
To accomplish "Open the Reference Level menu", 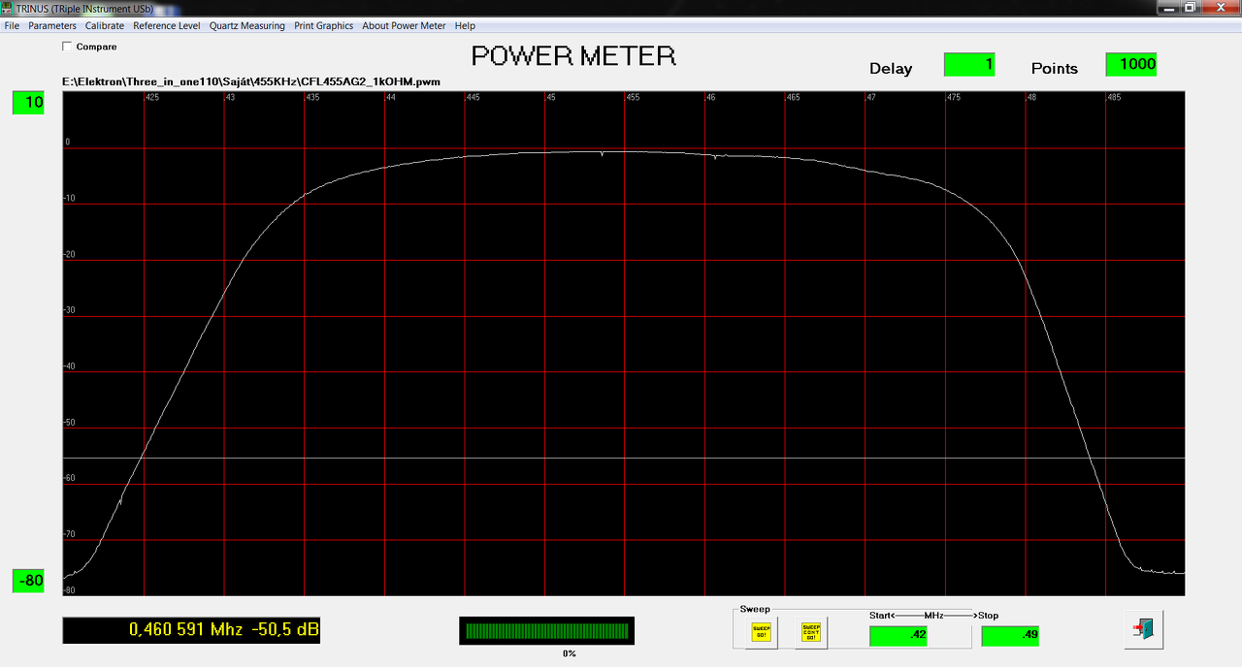I will pyautogui.click(x=167, y=26).
